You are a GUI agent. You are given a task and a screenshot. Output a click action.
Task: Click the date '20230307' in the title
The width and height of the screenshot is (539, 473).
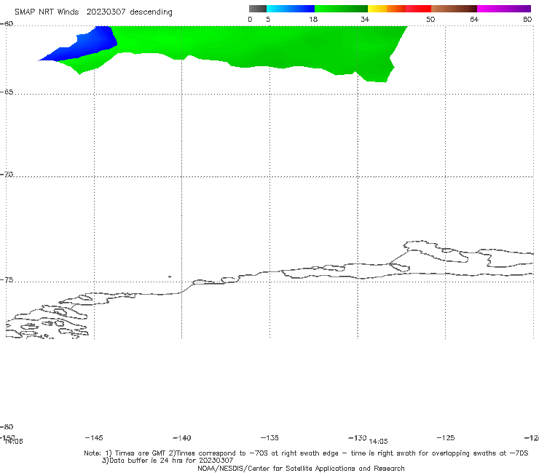pos(106,12)
